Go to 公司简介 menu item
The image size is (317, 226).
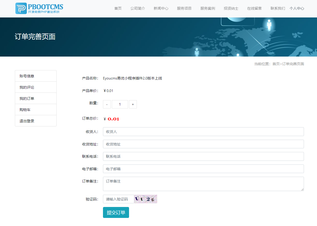coord(138,8)
